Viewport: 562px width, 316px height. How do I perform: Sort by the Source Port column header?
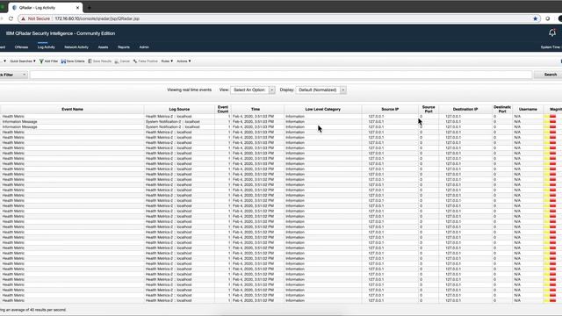point(429,109)
